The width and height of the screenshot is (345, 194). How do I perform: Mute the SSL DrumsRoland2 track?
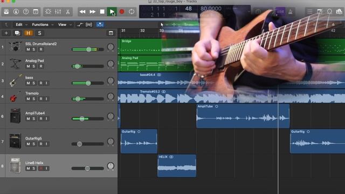click(28, 50)
